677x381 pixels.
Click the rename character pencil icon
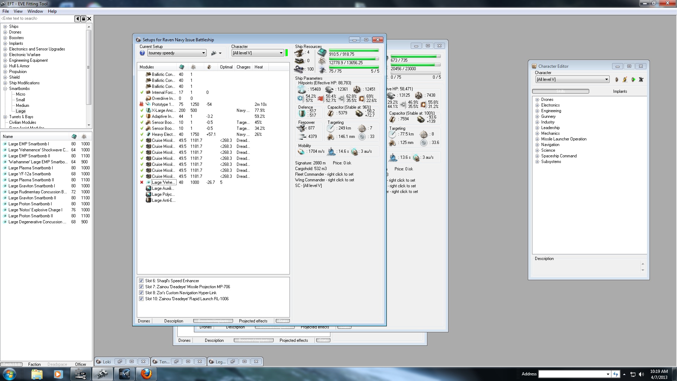coord(625,80)
